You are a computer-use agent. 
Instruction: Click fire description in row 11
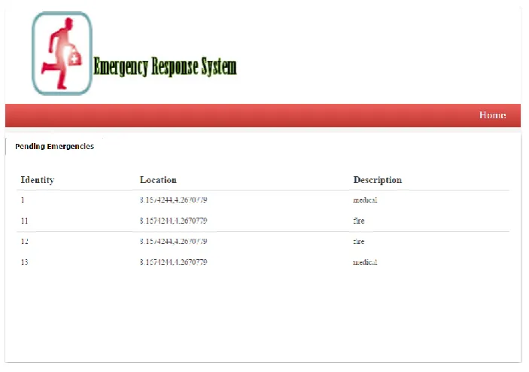(x=359, y=221)
